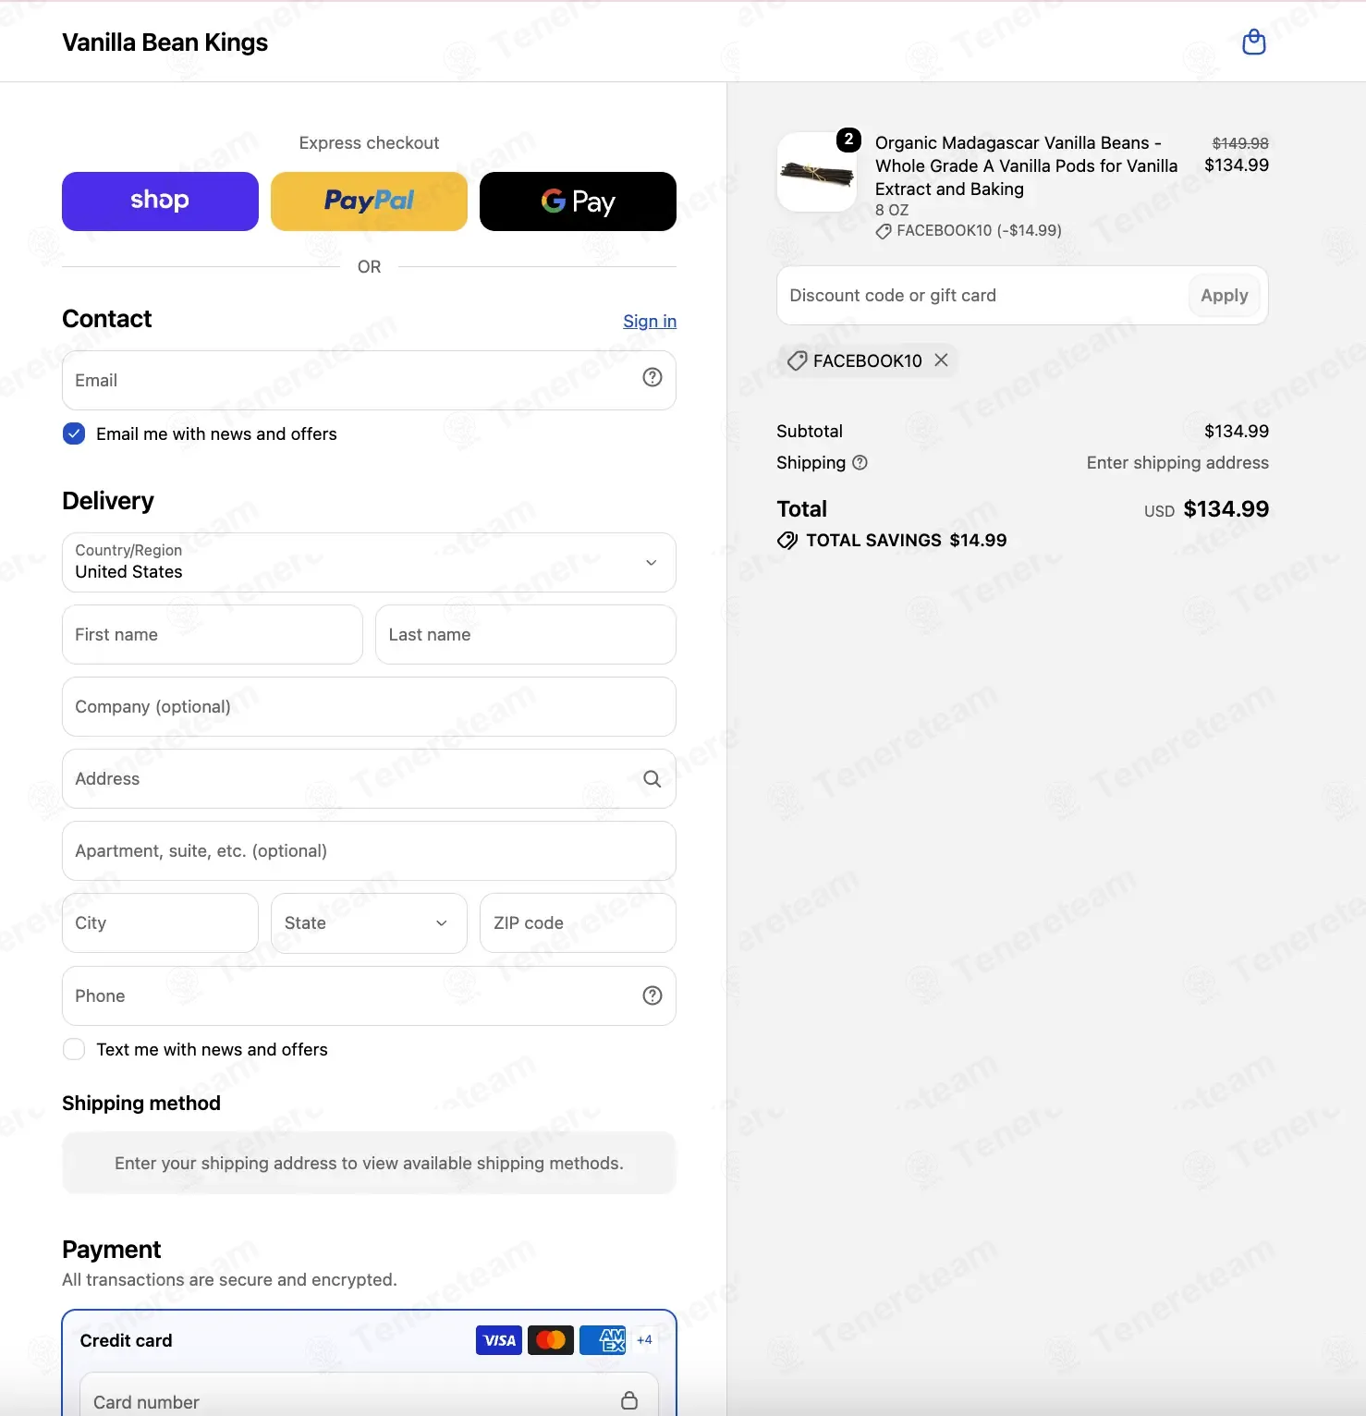Click the Address search magnifier icon
The width and height of the screenshot is (1366, 1416).
(x=652, y=779)
